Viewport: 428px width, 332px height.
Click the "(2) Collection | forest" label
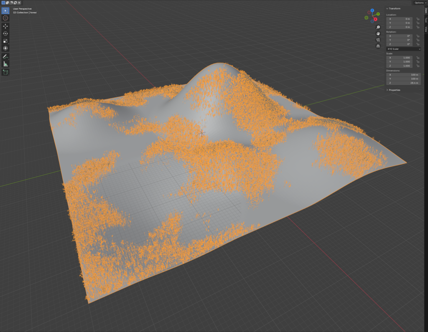coord(25,13)
